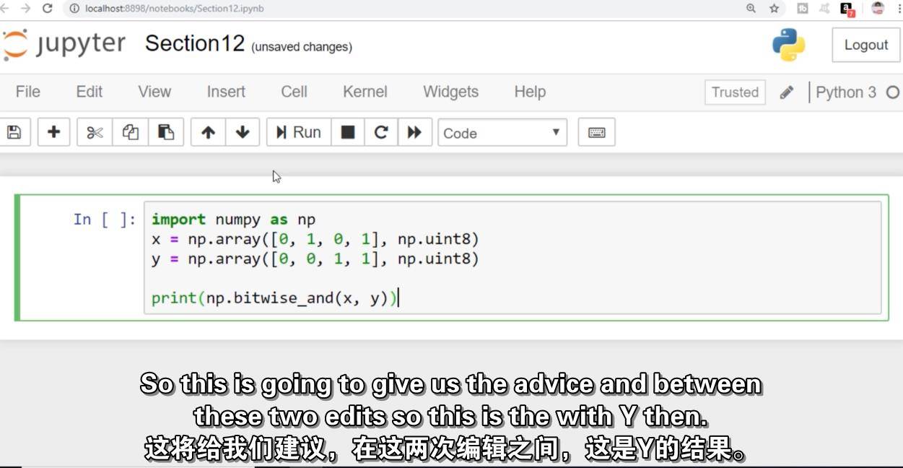Insert a new cell with the plus icon

click(x=53, y=132)
